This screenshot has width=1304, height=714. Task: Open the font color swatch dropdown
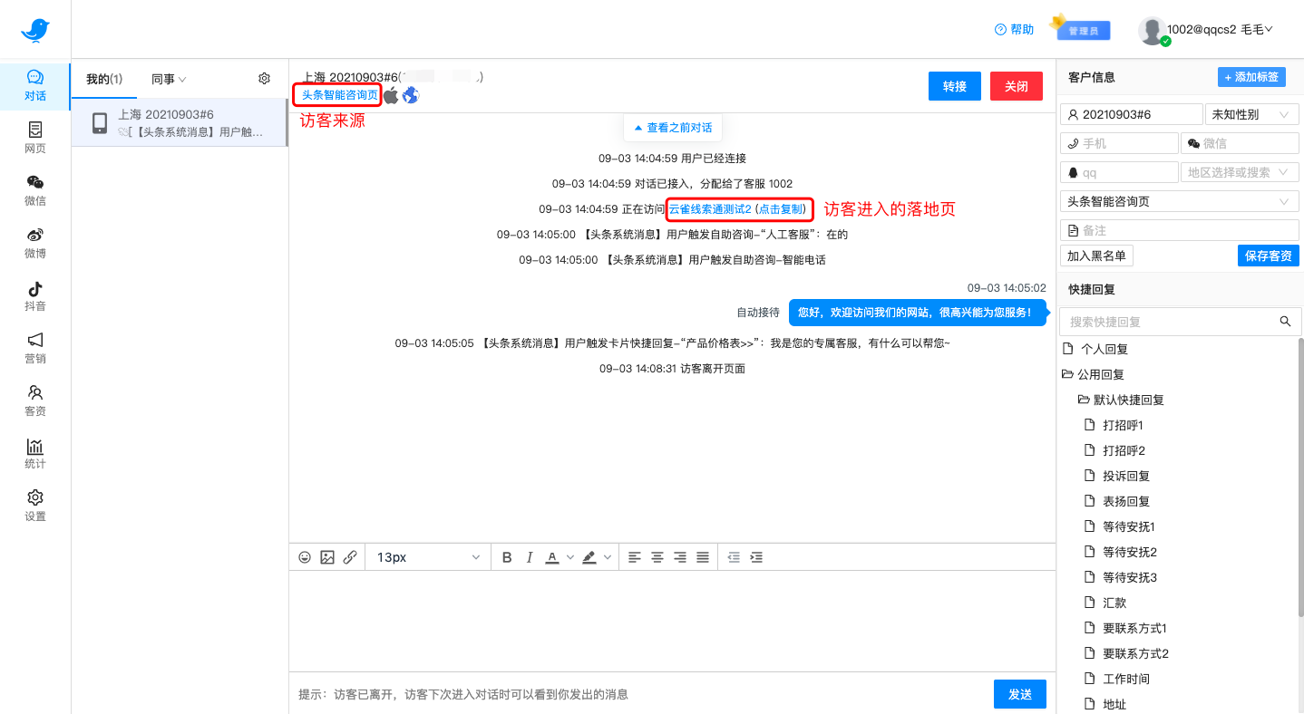[x=570, y=556]
